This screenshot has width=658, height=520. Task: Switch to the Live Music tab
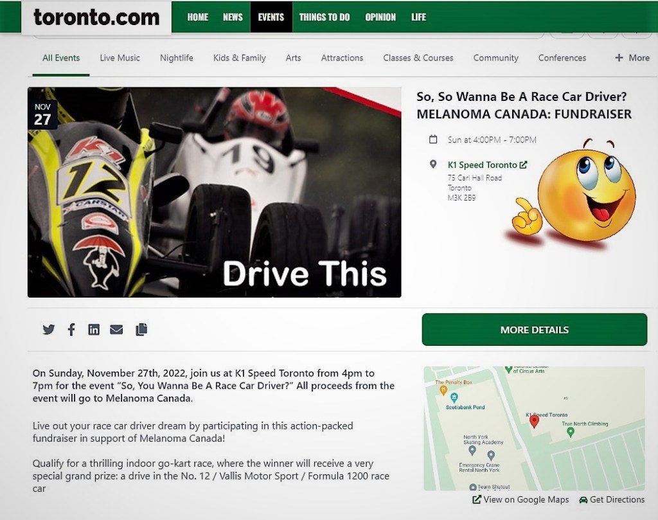pyautogui.click(x=120, y=58)
